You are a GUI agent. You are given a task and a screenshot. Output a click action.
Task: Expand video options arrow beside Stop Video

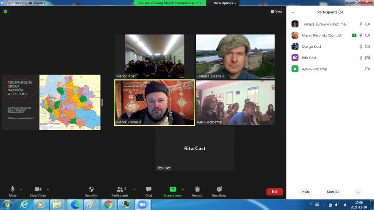(x=48, y=189)
